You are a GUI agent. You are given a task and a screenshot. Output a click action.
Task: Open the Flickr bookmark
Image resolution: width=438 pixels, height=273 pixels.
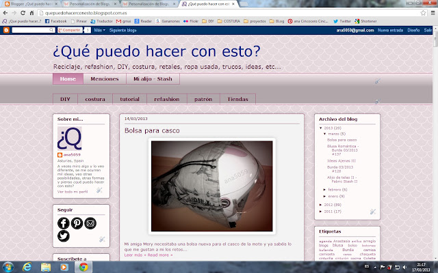(191, 21)
